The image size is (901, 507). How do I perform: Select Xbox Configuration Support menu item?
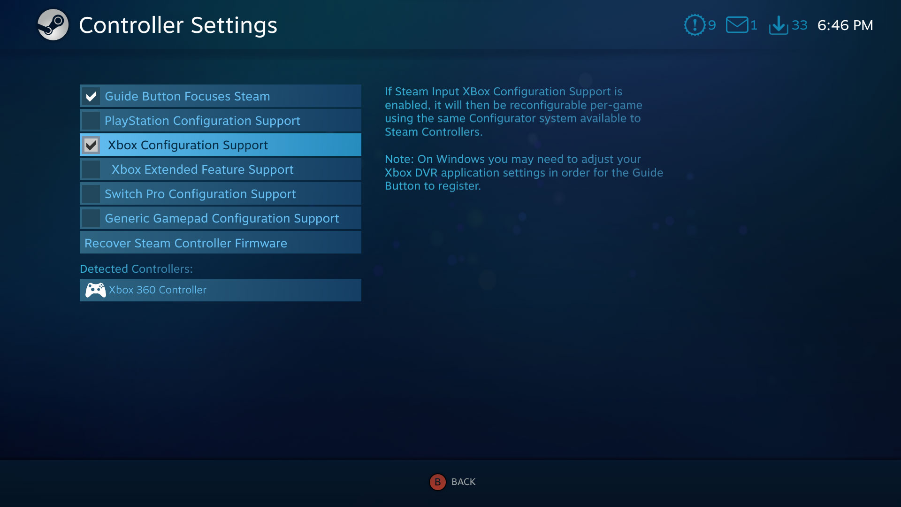(221, 145)
